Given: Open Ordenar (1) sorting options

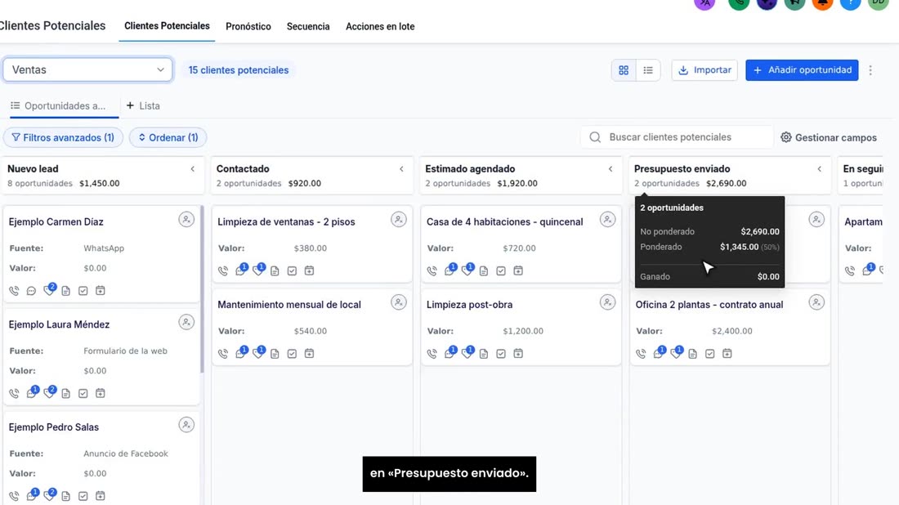Looking at the screenshot, I should pyautogui.click(x=168, y=137).
